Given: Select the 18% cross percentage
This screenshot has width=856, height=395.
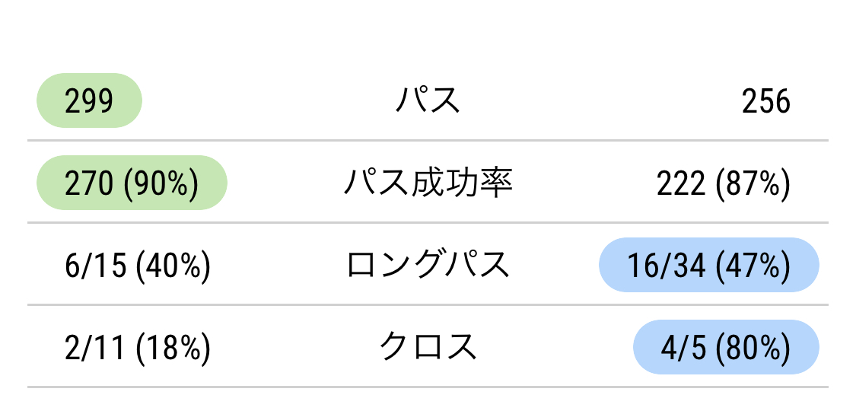Looking at the screenshot, I should [x=172, y=348].
